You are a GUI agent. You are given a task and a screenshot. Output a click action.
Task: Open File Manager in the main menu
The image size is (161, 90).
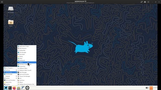pos(10,74)
